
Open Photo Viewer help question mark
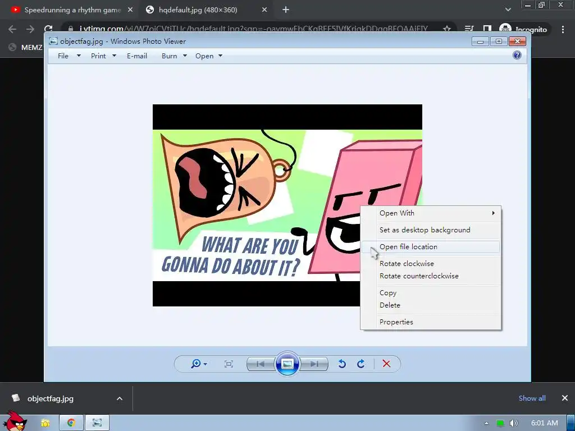coord(517,55)
